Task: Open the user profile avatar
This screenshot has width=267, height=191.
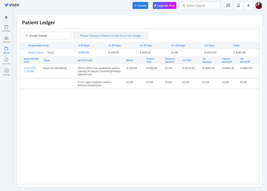Action: point(259,5)
